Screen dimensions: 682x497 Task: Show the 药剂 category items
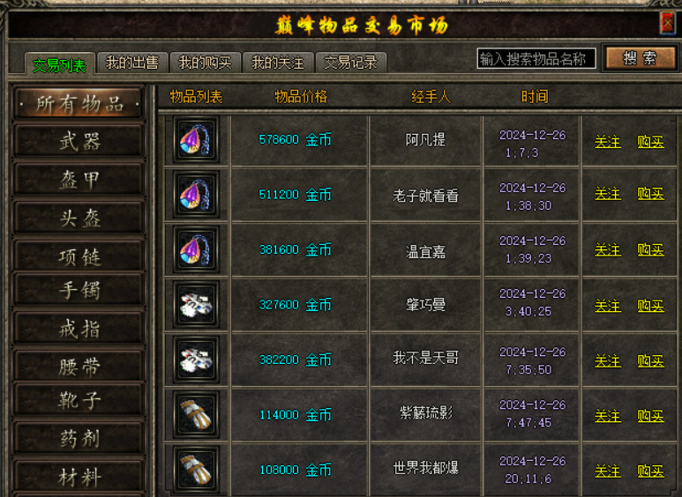(x=79, y=438)
